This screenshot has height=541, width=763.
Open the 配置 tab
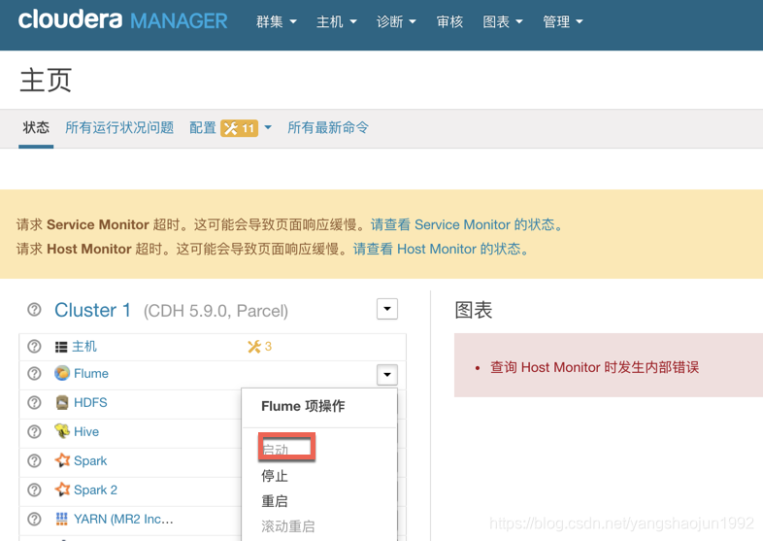(x=203, y=127)
